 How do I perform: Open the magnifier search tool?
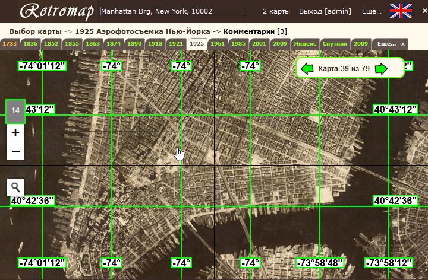click(x=15, y=187)
